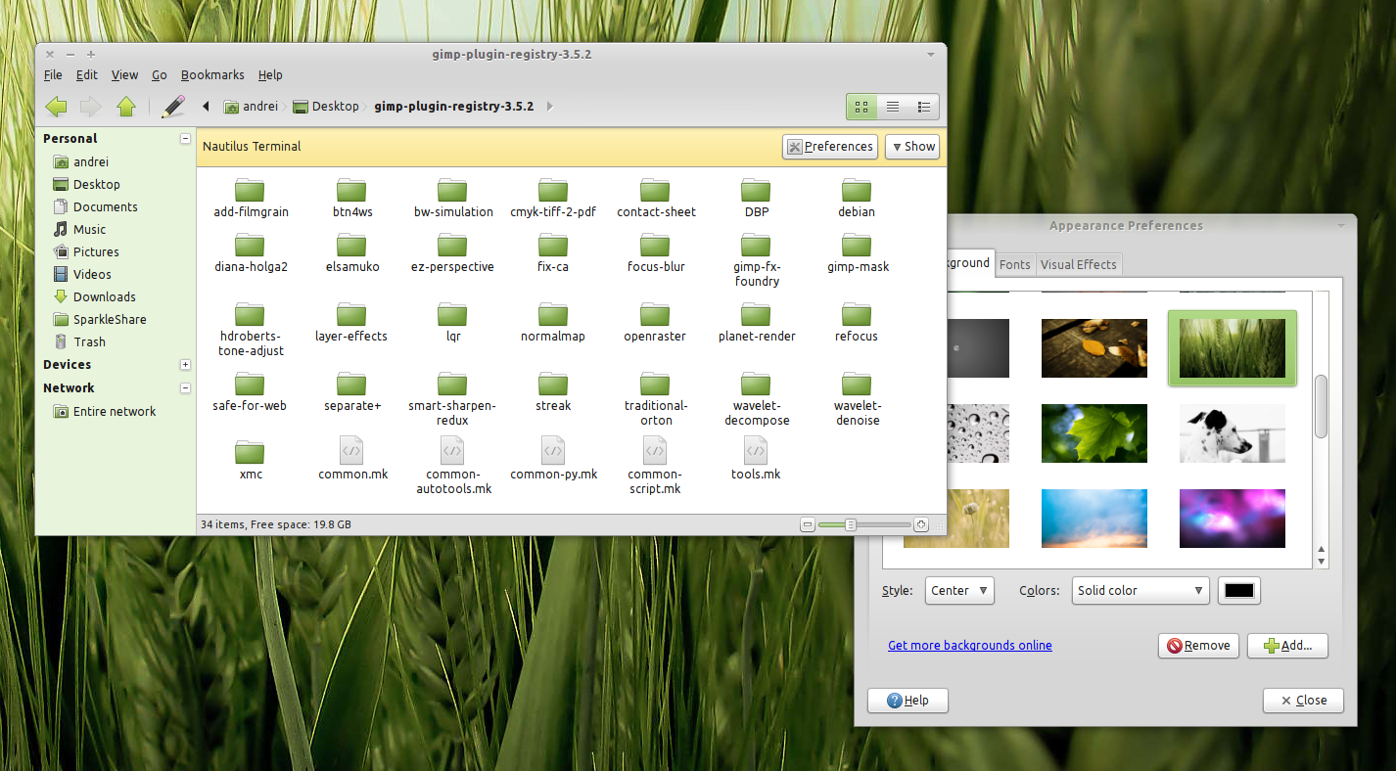Switch to icon view mode
This screenshot has width=1396, height=771.
[x=861, y=107]
